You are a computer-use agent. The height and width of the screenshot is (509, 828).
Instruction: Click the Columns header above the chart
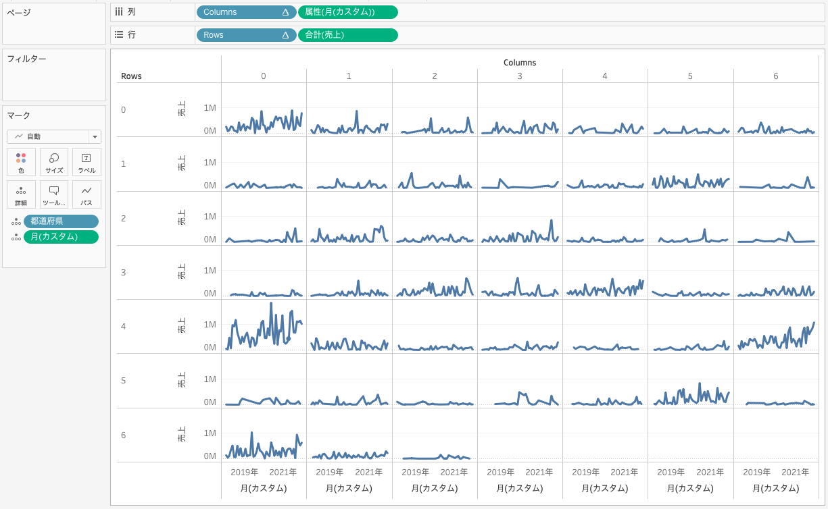point(519,63)
